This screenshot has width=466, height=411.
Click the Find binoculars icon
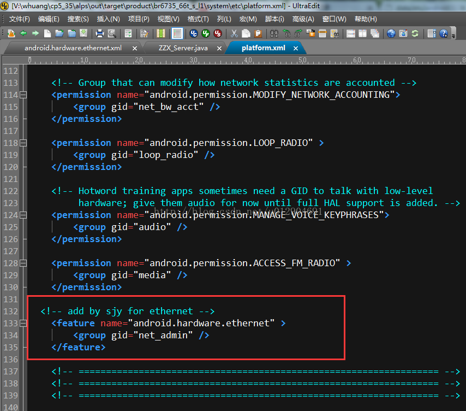(x=274, y=33)
